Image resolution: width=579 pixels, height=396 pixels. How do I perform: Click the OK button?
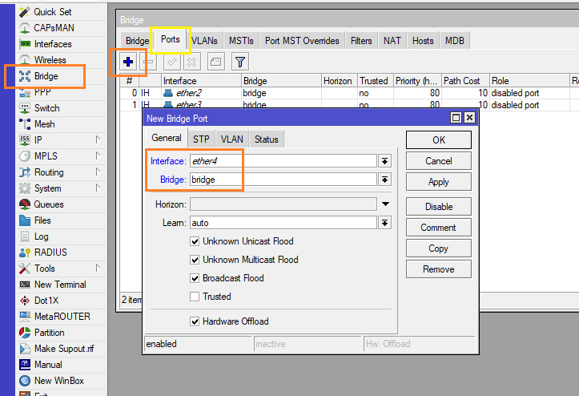(x=438, y=139)
